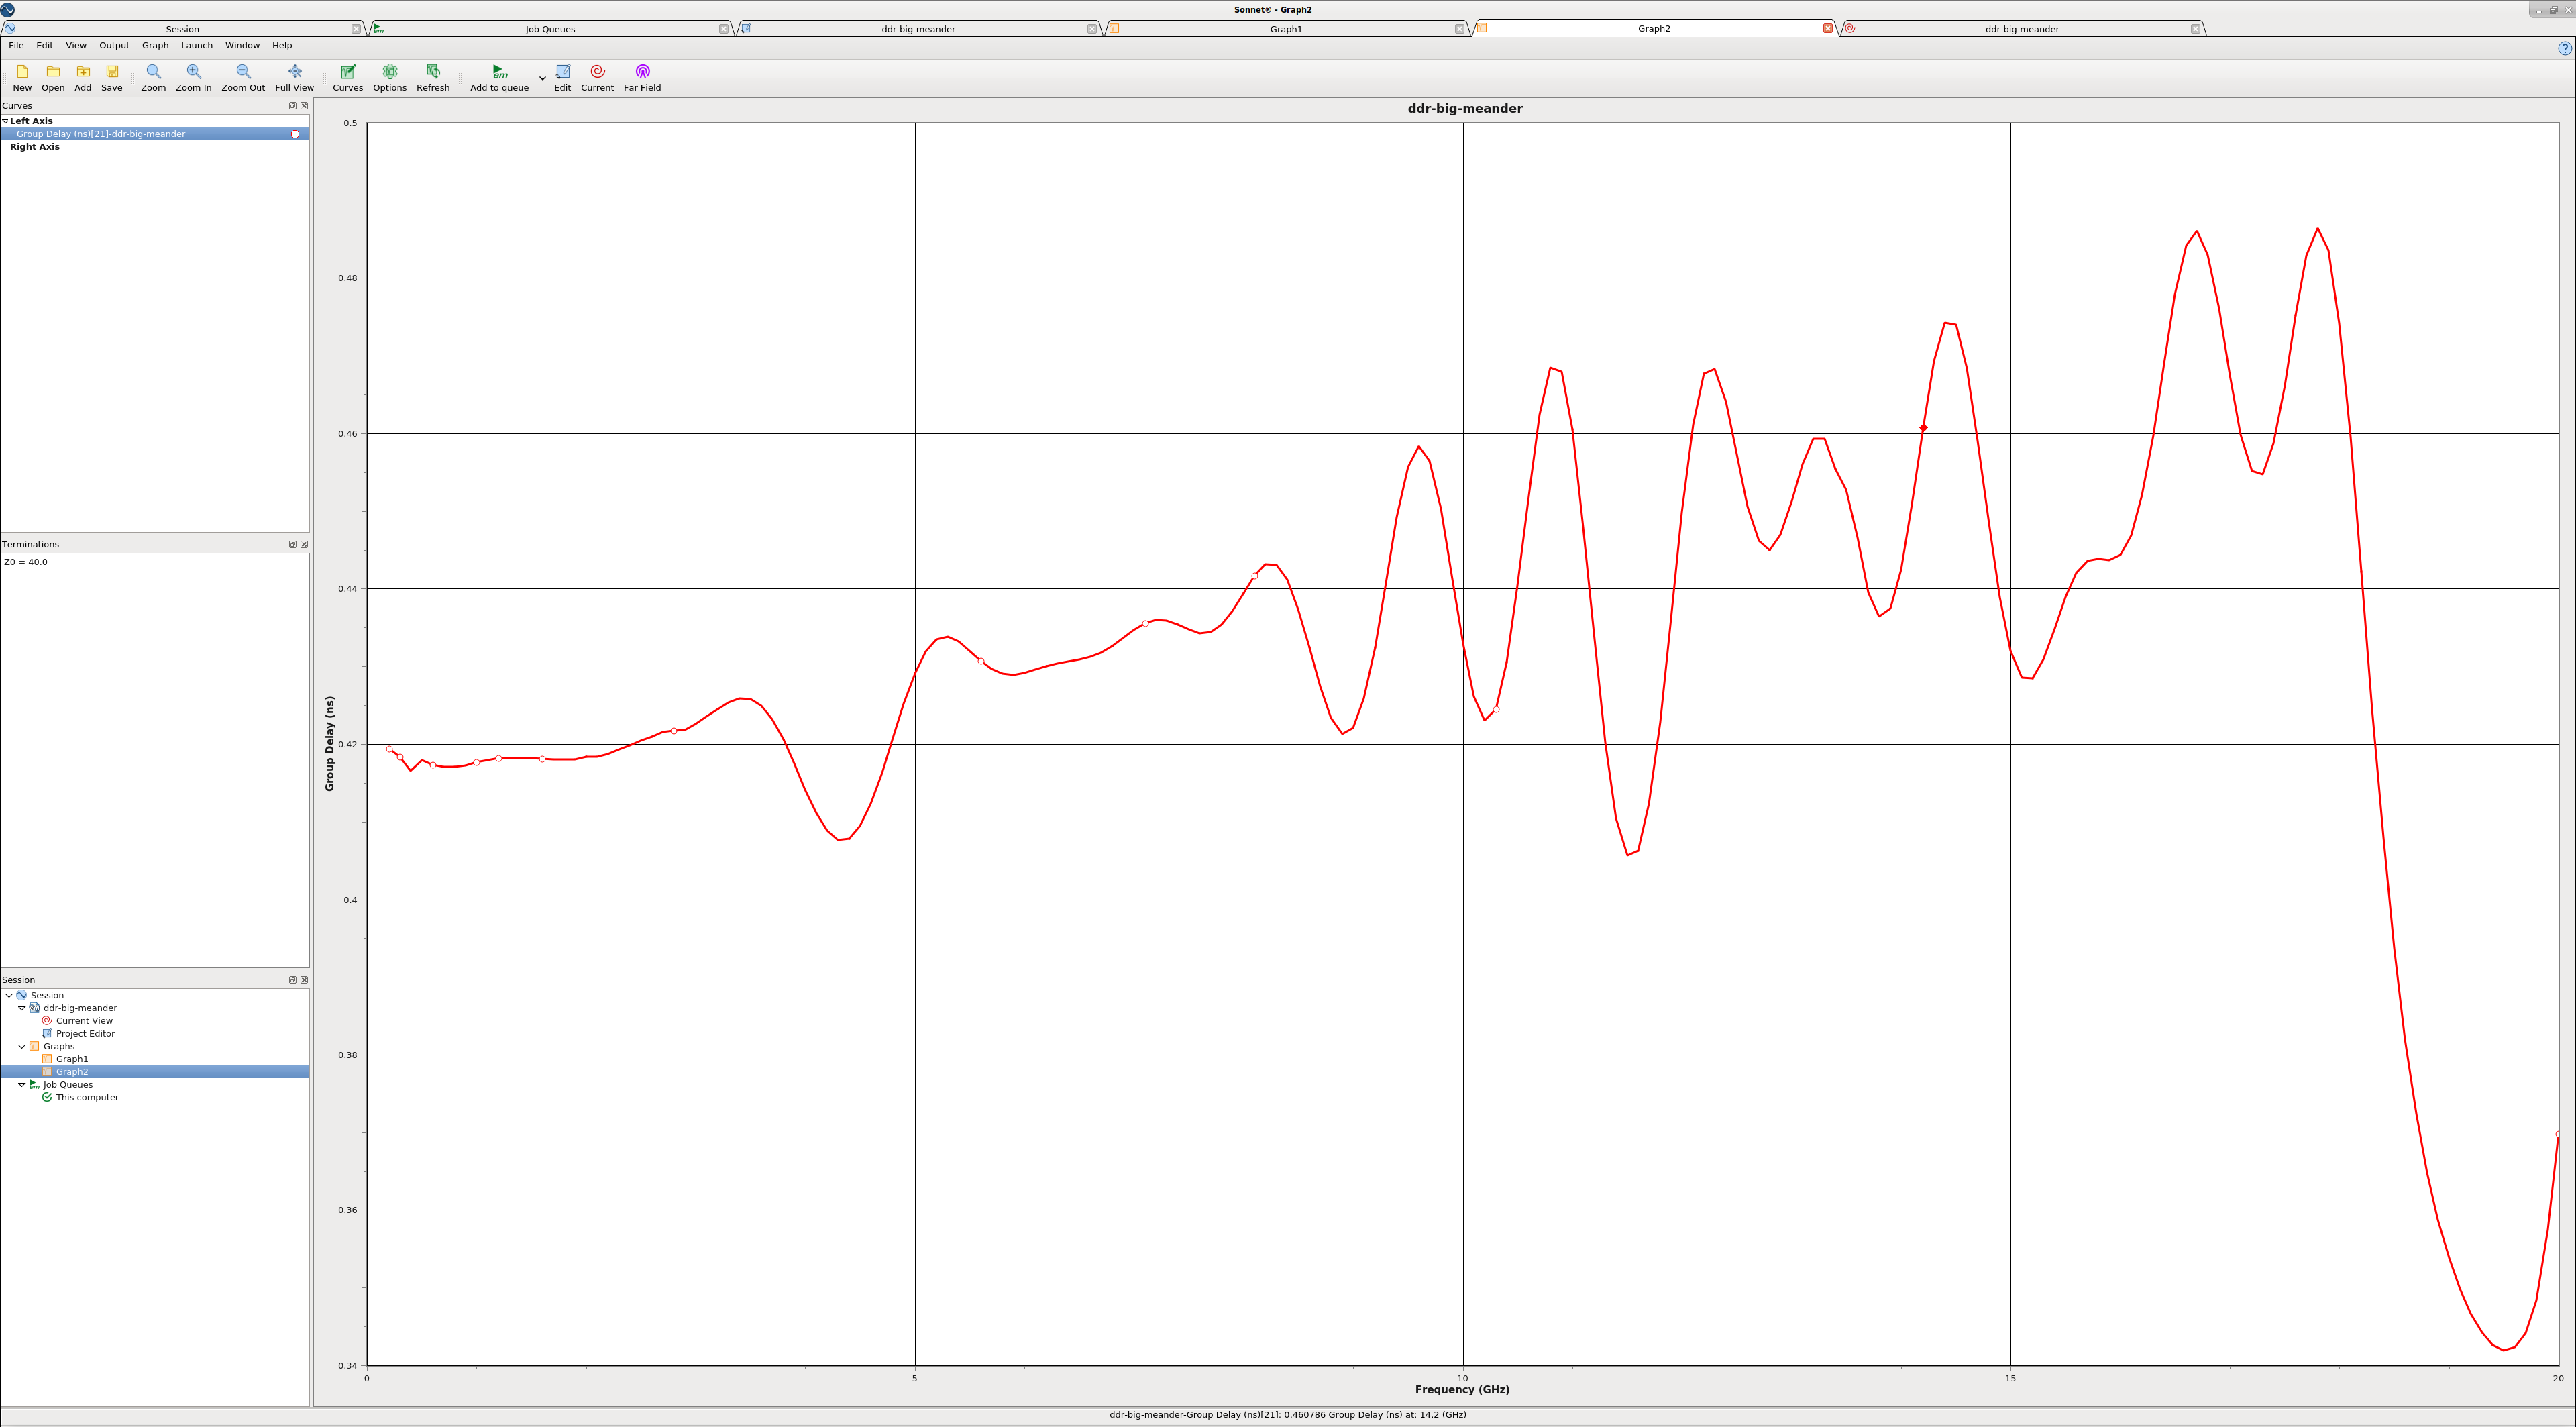
Task: Click the red diamond marker on curve
Action: [1923, 428]
